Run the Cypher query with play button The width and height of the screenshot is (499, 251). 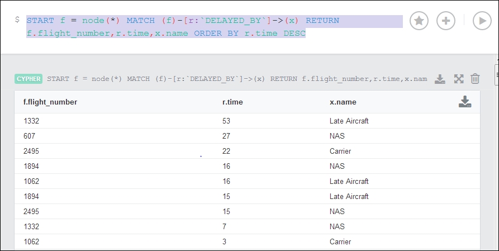pyautogui.click(x=482, y=21)
